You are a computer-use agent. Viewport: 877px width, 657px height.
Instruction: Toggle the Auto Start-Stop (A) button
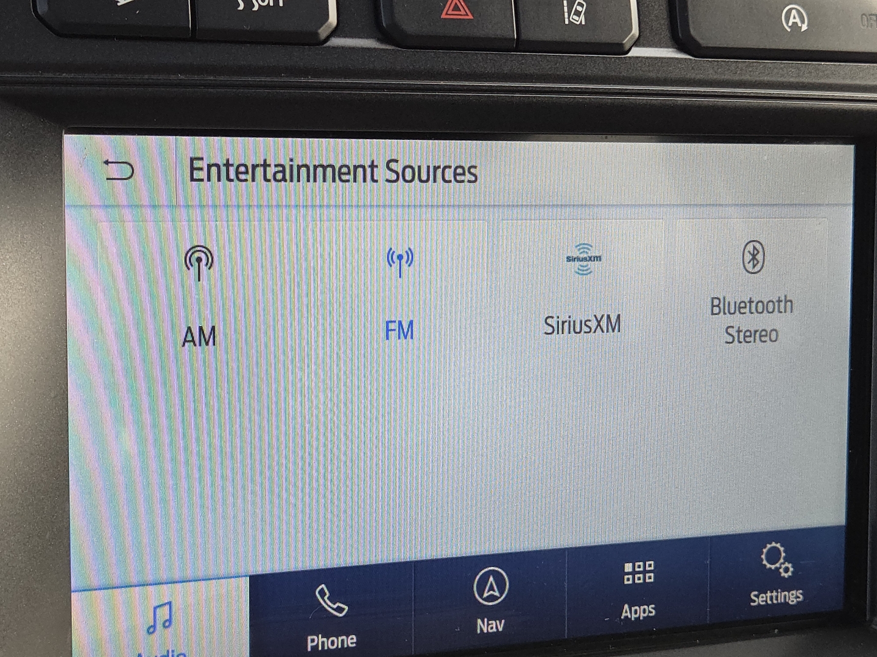(x=794, y=19)
